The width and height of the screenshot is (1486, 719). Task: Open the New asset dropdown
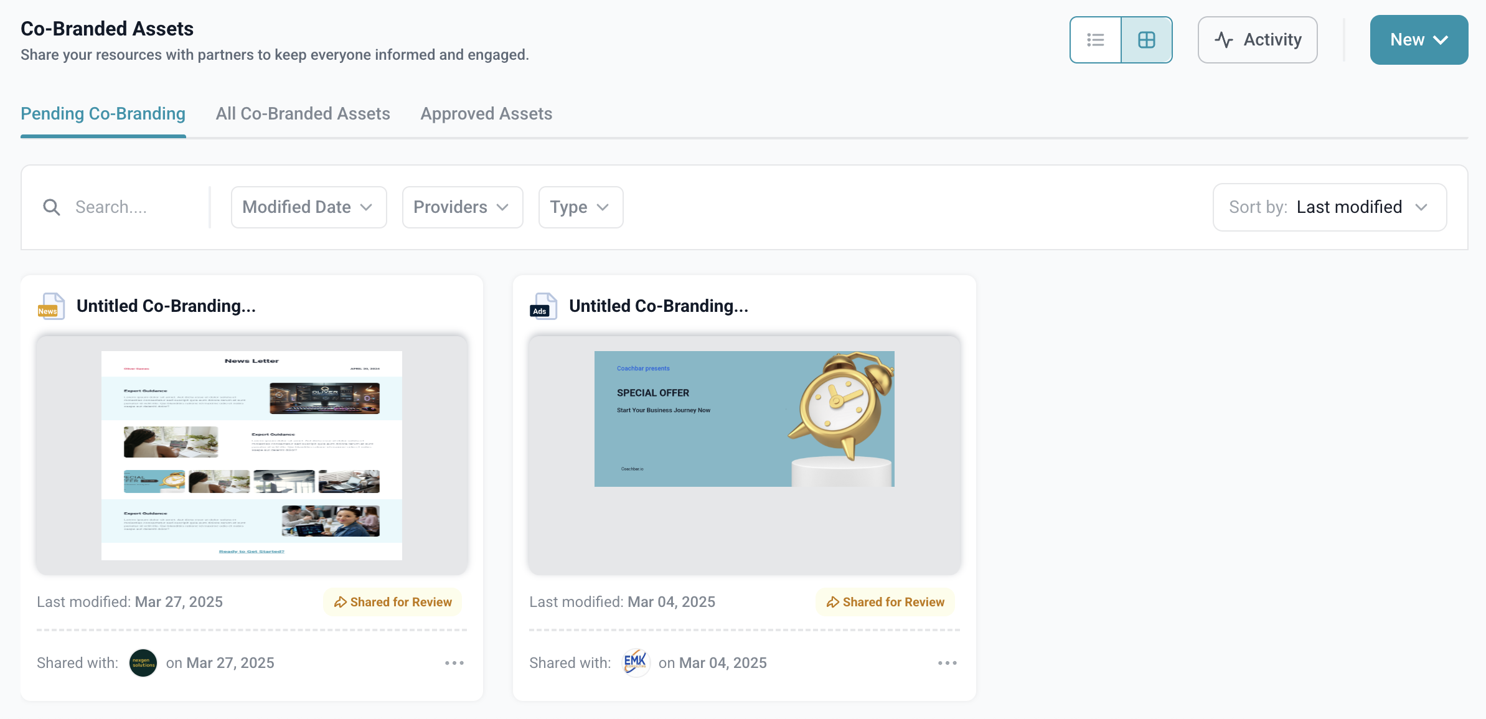[1418, 40]
